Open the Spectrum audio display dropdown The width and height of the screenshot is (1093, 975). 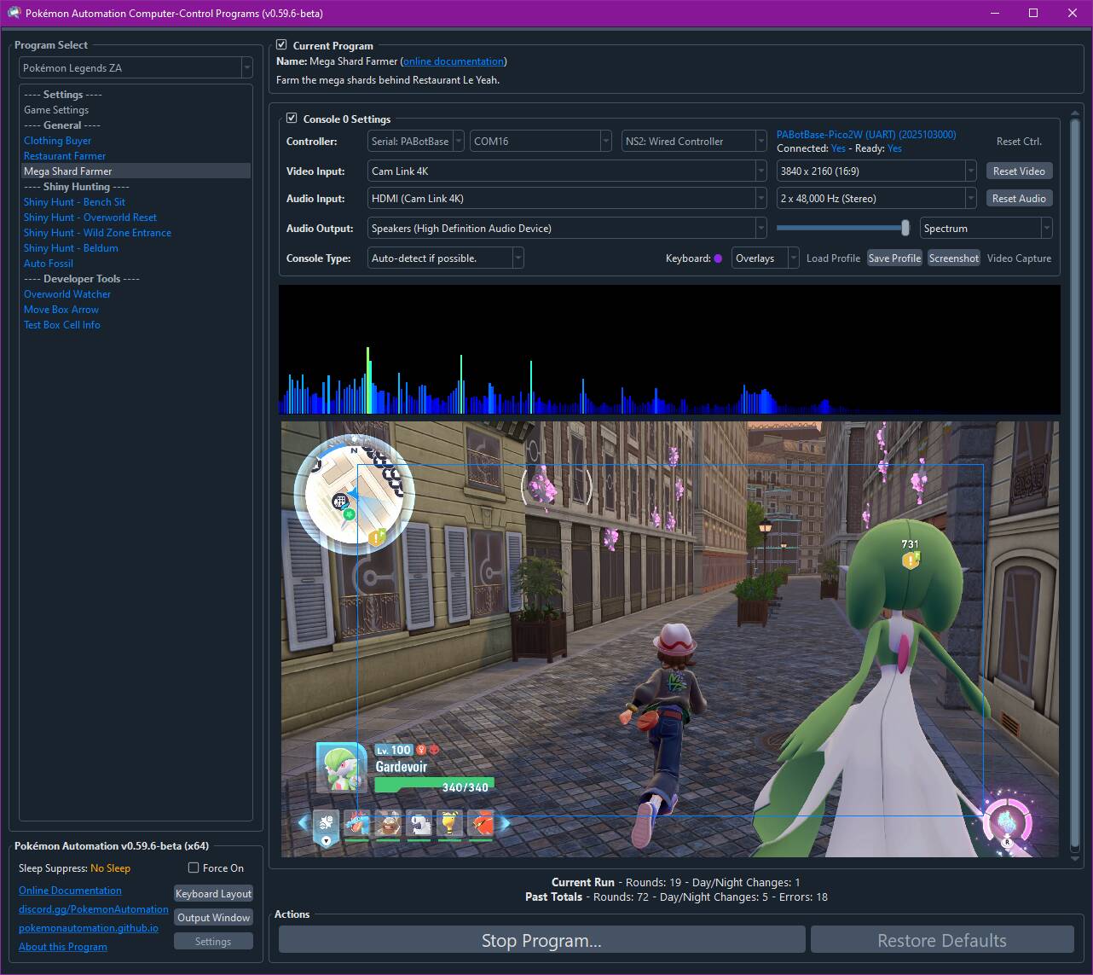tap(986, 229)
